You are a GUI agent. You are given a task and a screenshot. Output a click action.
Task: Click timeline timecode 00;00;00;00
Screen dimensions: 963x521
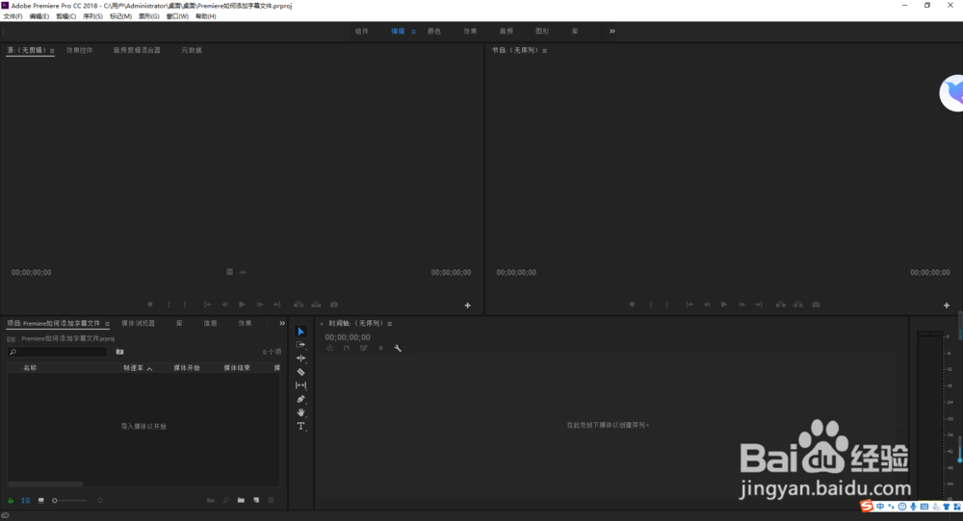[348, 337]
